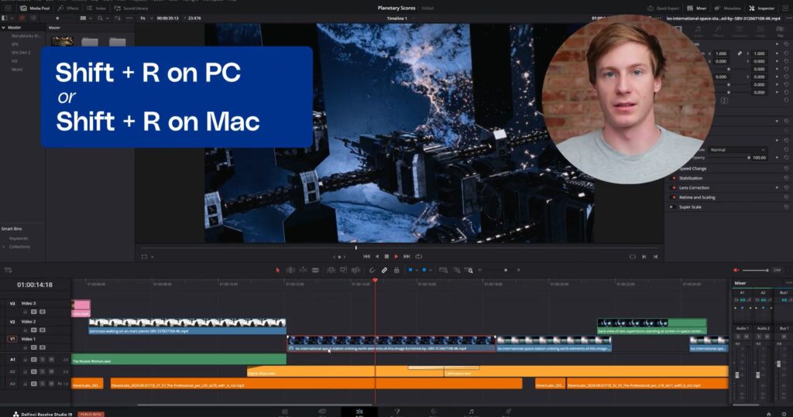The image size is (793, 417).
Task: Click the DIM audio button
Action: coord(777,271)
